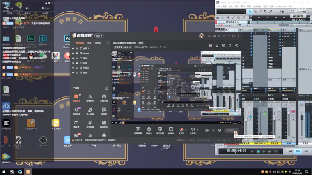Select the Paint tool in Studio One

click(x=271, y=12)
